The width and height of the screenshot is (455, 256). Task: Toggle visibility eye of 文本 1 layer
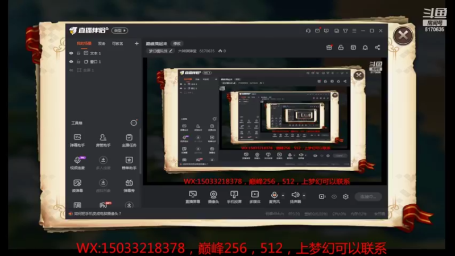[71, 53]
